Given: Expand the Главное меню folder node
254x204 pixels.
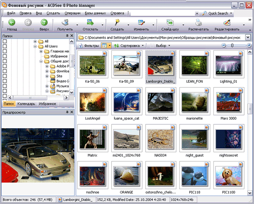Looking at the screenshot, I should pyautogui.click(x=41, y=51).
